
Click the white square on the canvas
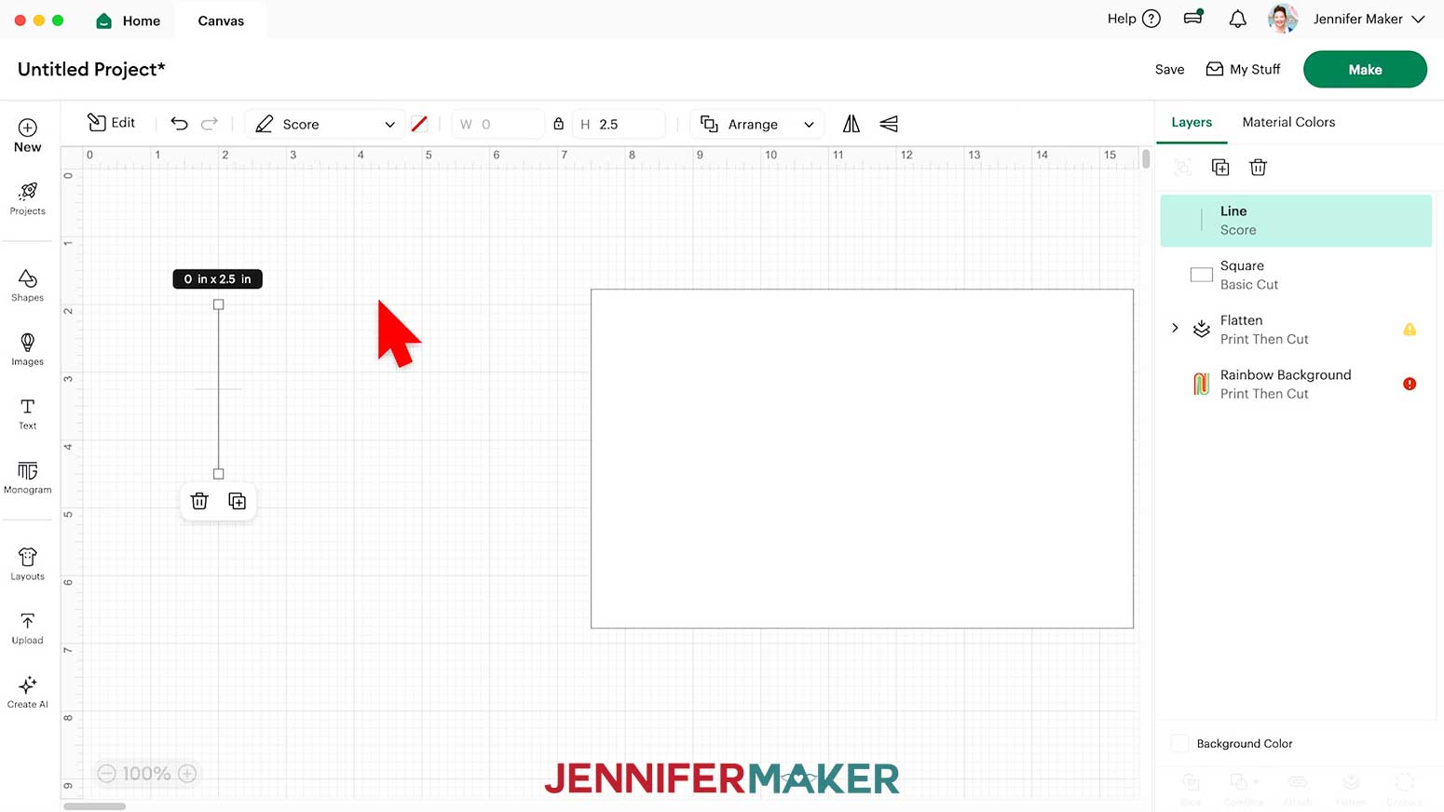(862, 459)
